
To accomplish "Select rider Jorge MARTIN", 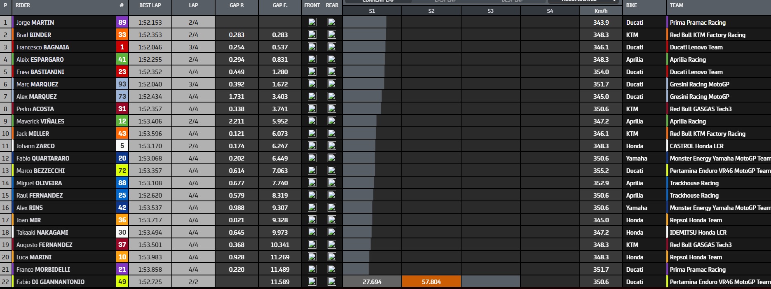I will 35,22.
